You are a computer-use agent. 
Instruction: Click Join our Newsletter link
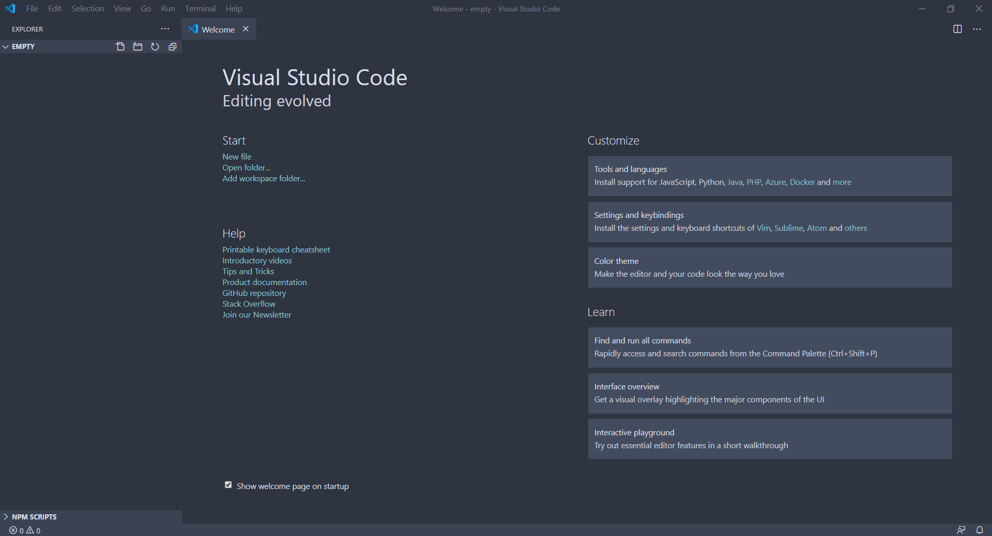[256, 314]
